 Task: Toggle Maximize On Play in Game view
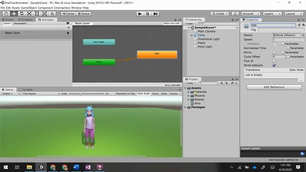point(125,94)
